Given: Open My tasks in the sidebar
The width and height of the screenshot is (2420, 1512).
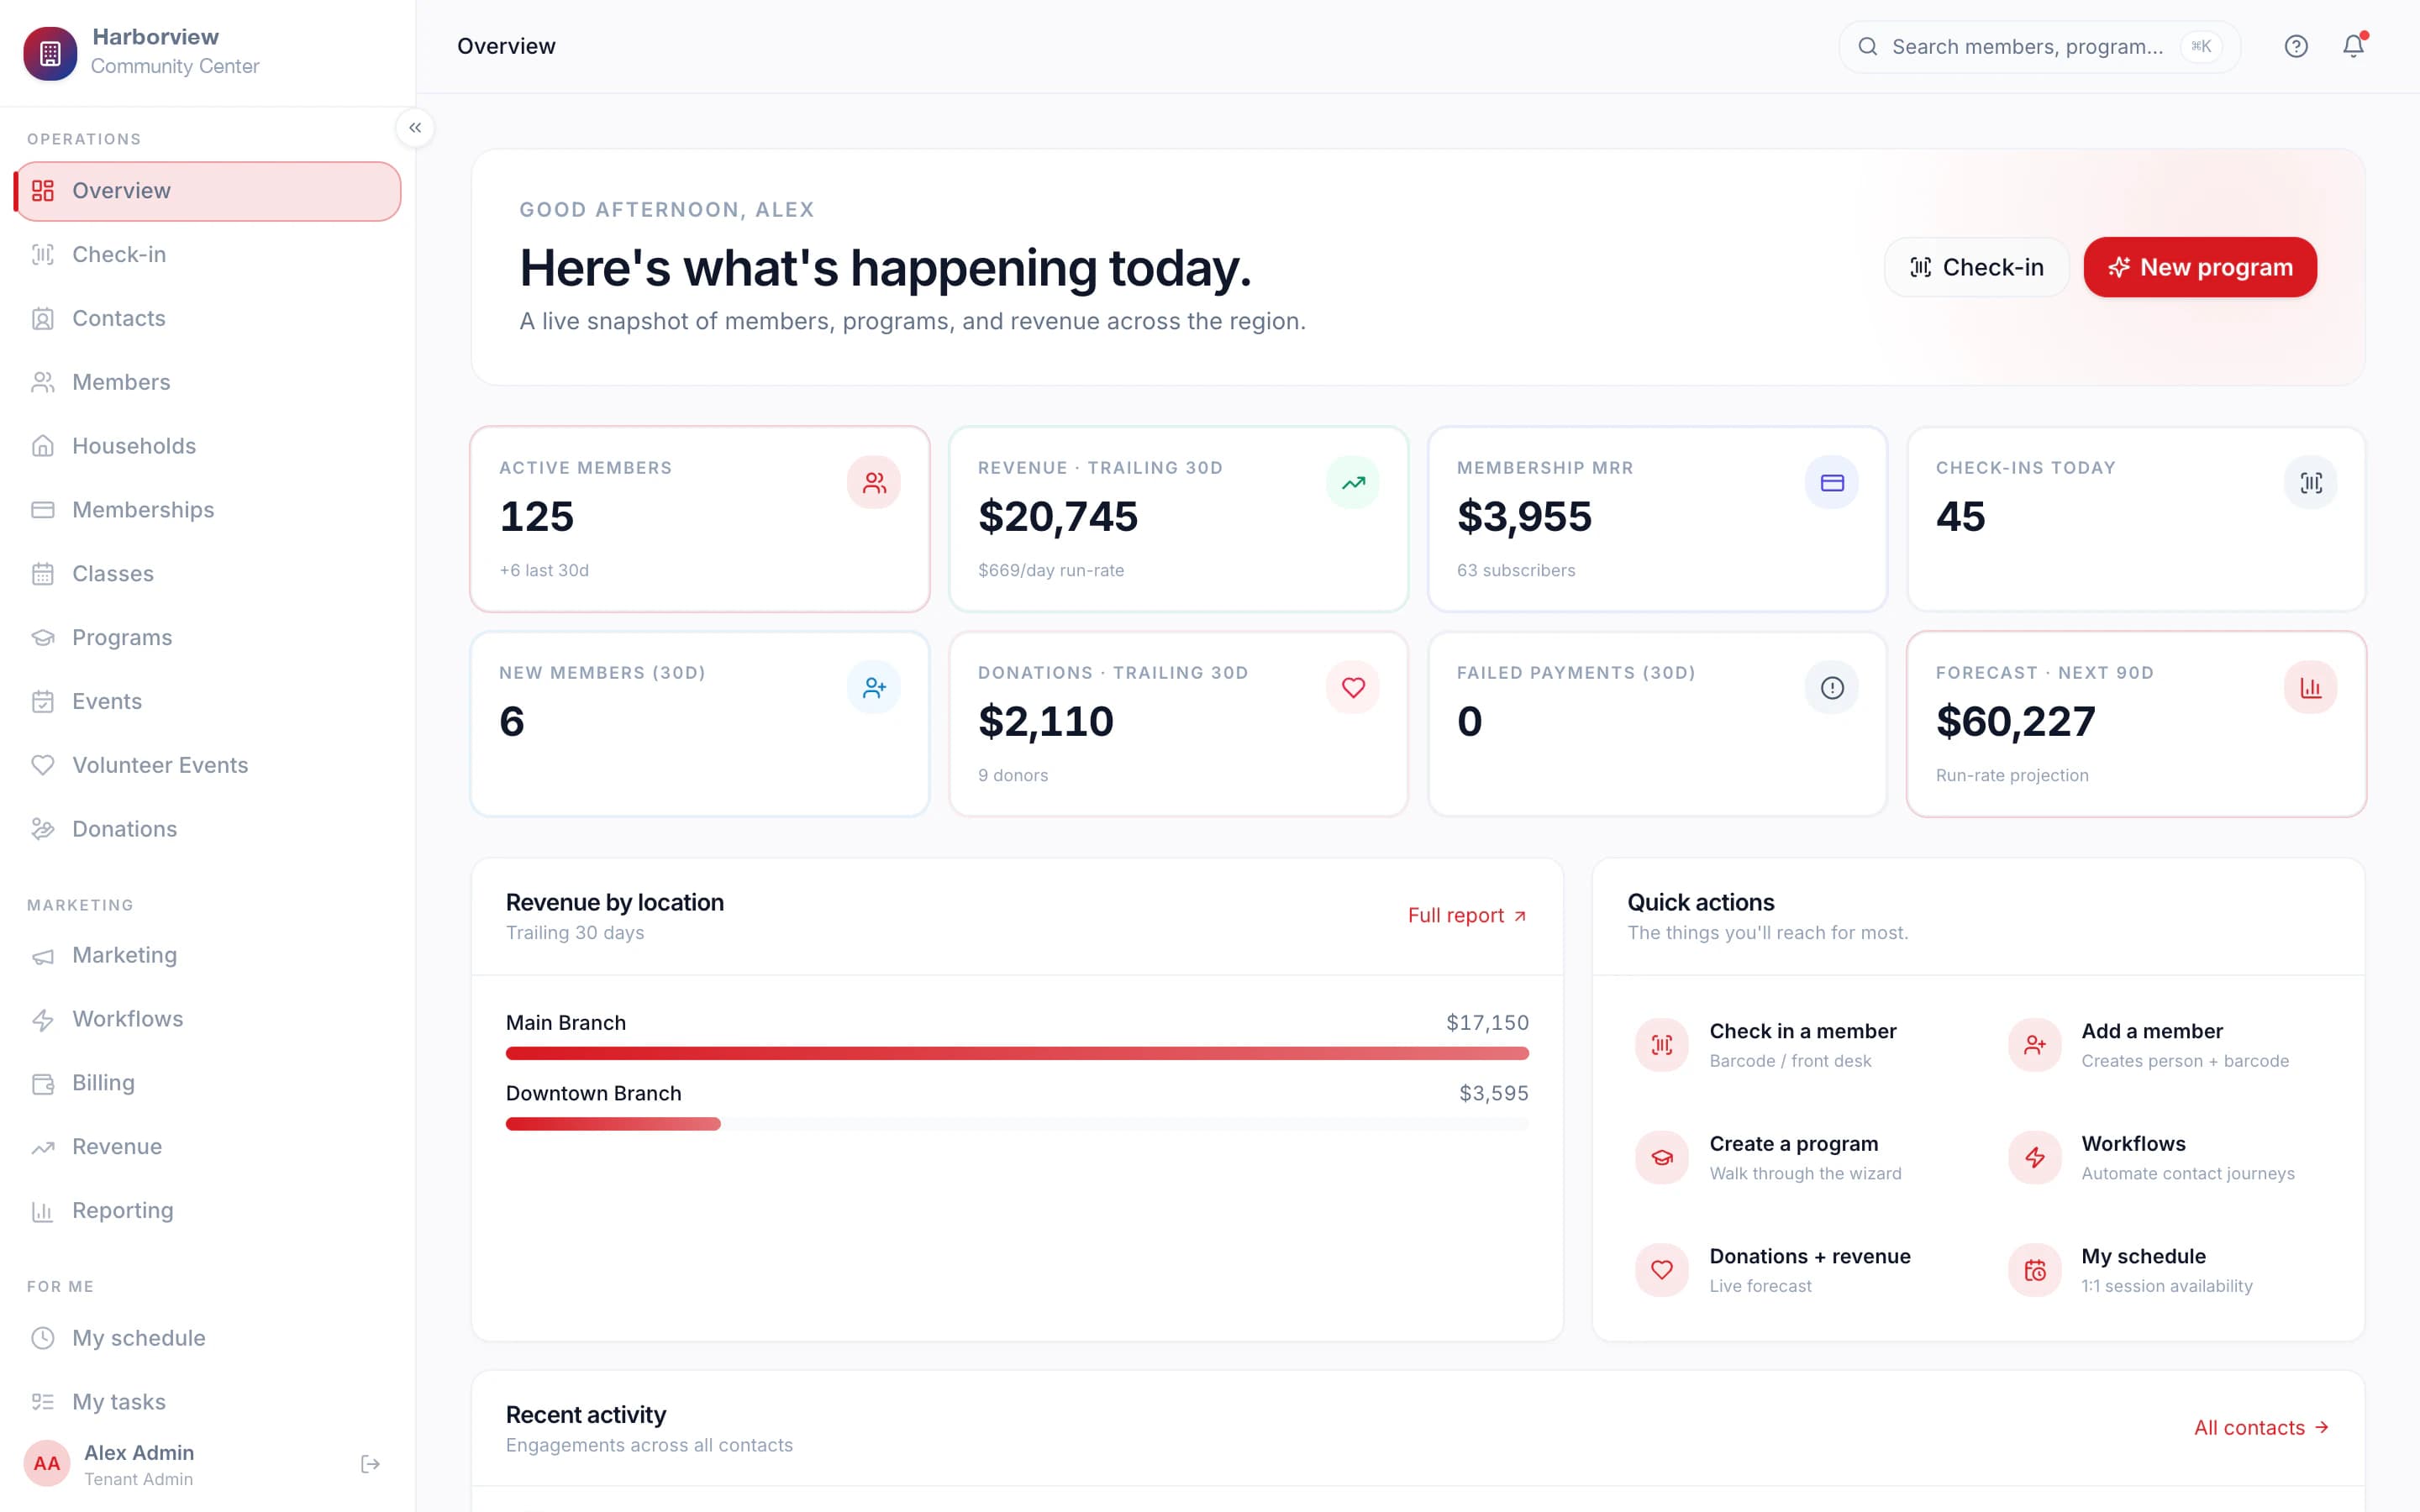Looking at the screenshot, I should click(x=208, y=1402).
